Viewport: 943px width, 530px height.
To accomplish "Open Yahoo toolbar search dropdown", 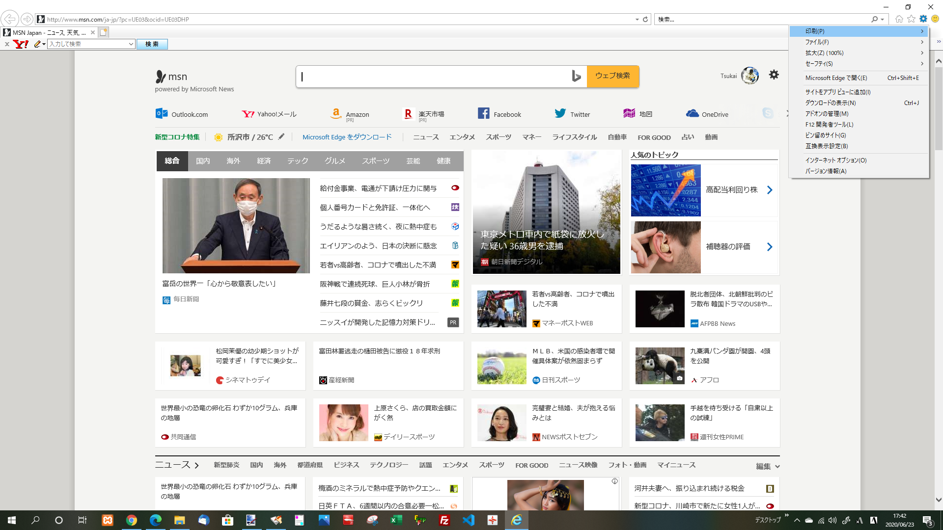I will [x=131, y=44].
